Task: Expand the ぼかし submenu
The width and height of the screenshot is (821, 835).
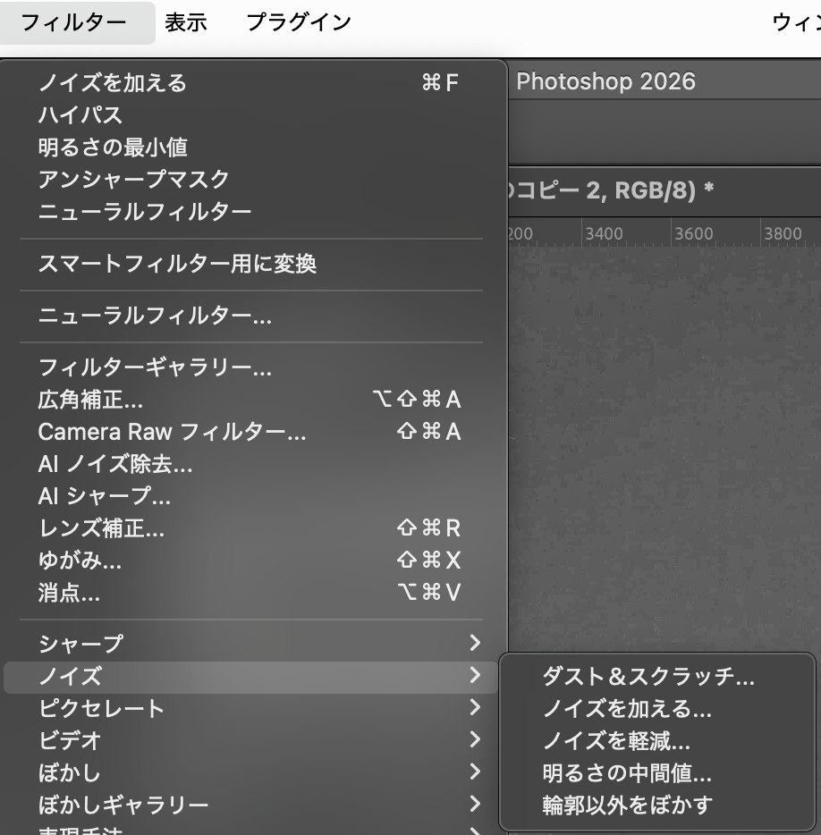Action: tap(70, 772)
